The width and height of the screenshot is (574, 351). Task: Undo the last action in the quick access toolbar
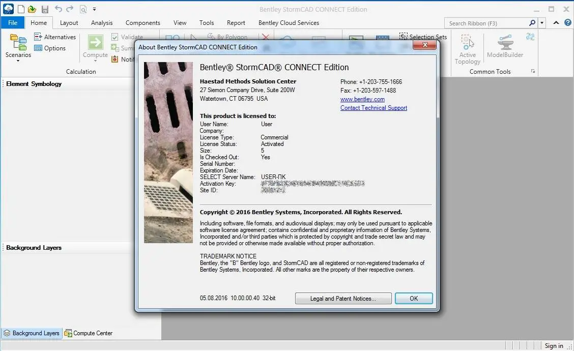(58, 9)
